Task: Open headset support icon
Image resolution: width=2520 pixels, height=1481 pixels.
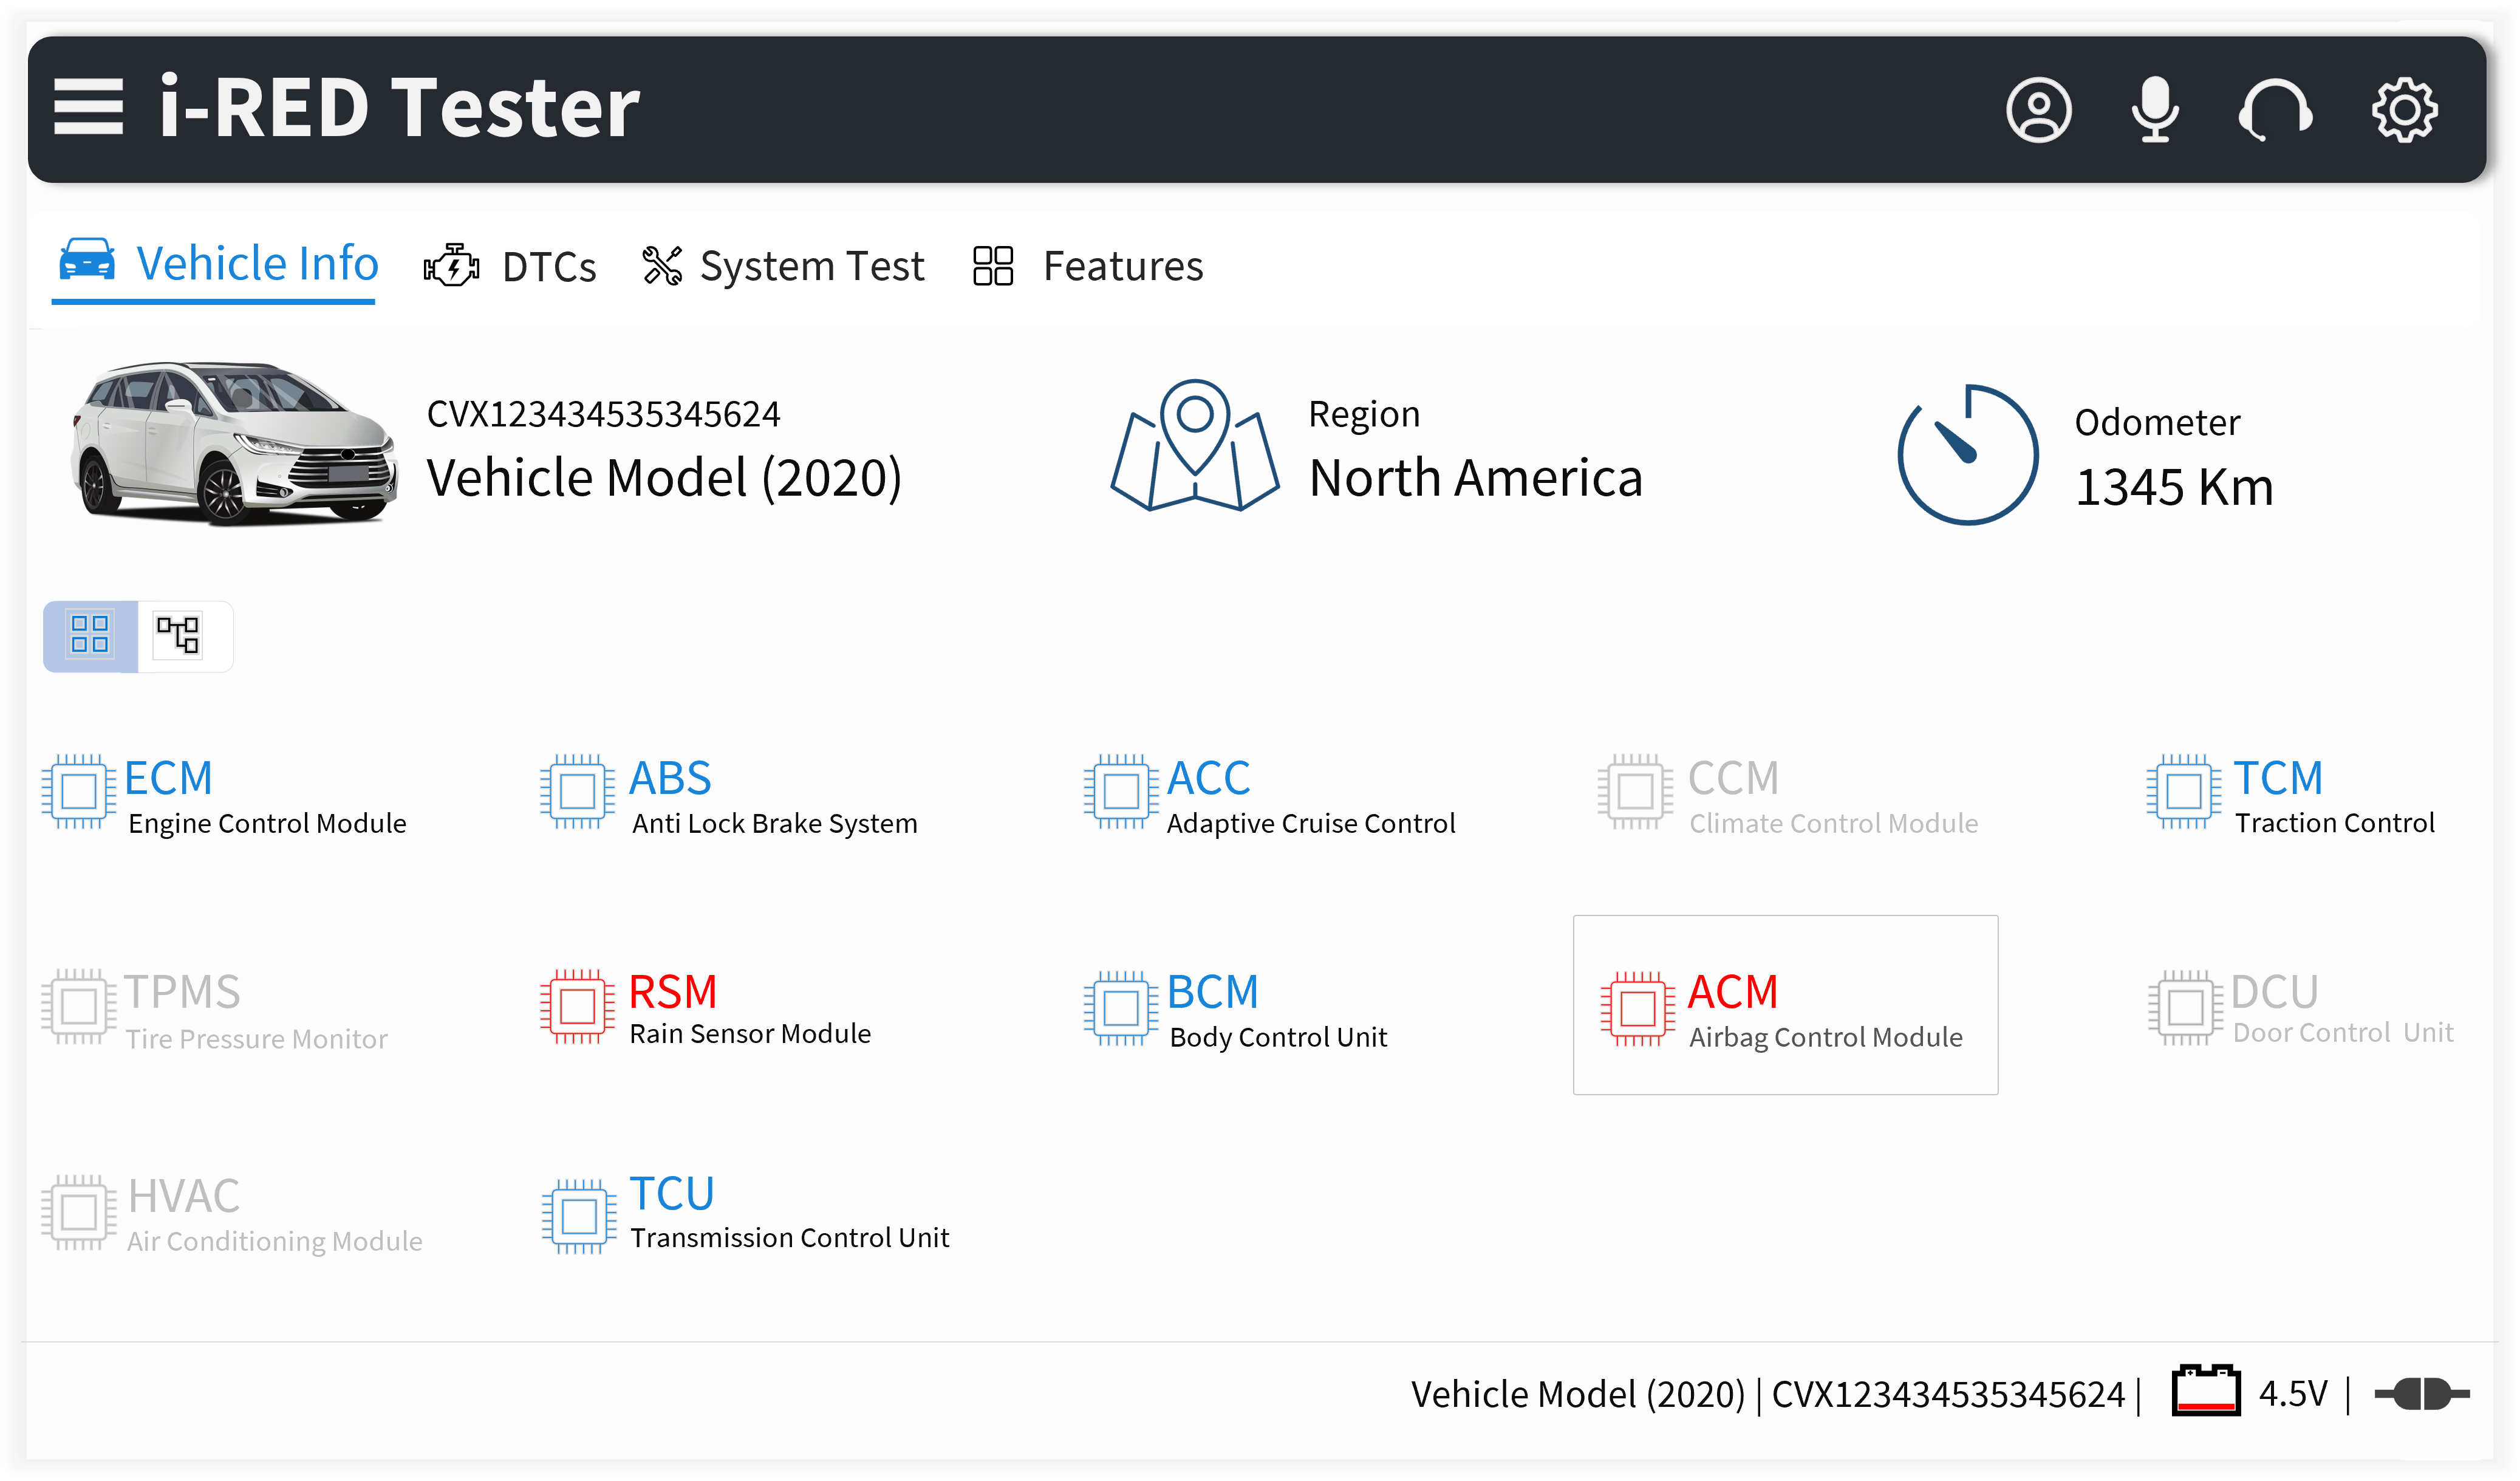Action: tap(2275, 109)
